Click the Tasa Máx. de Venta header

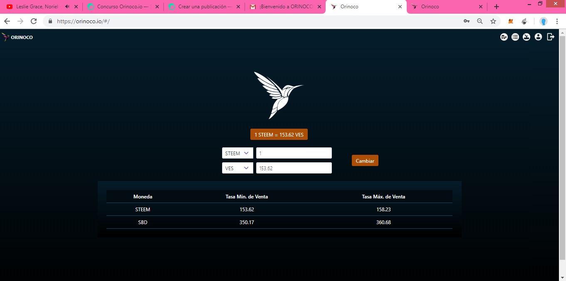(383, 197)
